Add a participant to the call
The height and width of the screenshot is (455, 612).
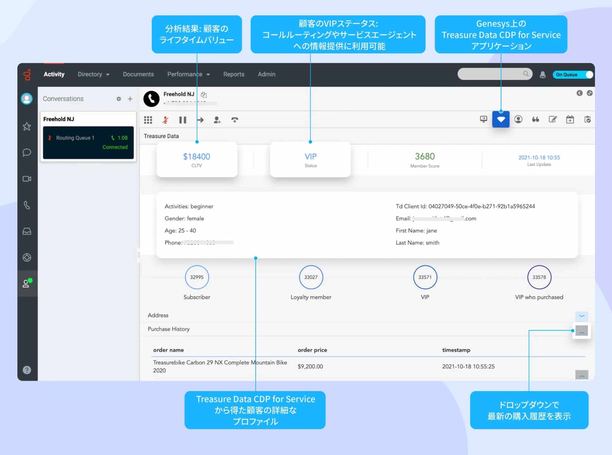(x=217, y=120)
